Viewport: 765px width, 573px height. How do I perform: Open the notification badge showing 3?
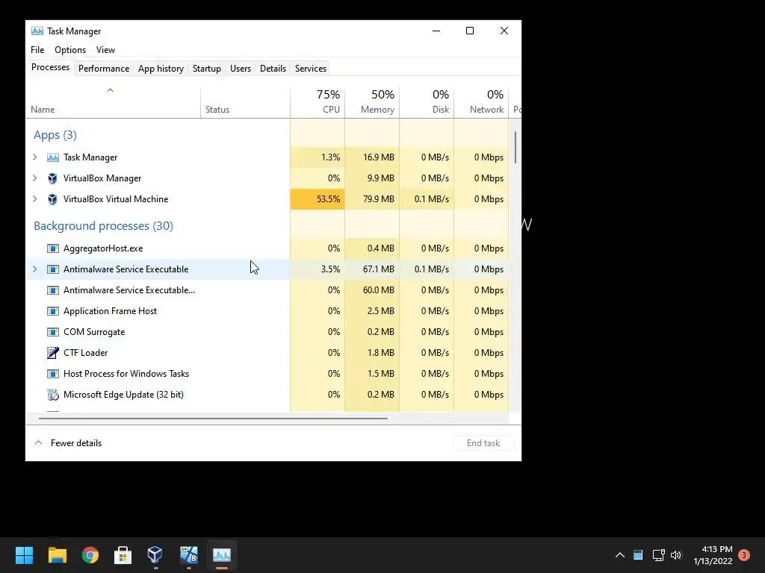coord(744,555)
